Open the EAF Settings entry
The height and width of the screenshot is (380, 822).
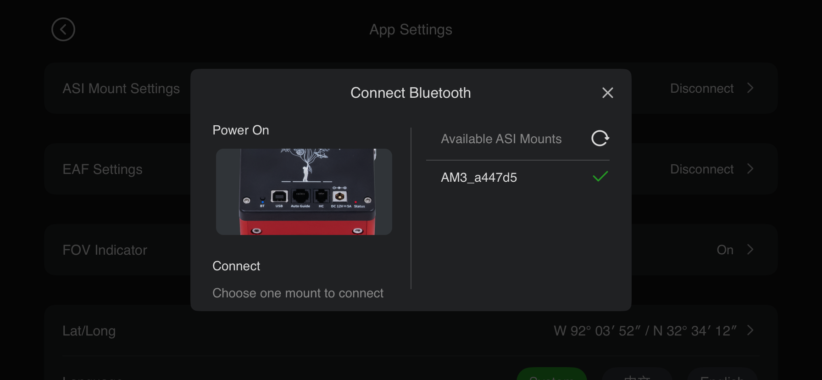[x=102, y=169]
